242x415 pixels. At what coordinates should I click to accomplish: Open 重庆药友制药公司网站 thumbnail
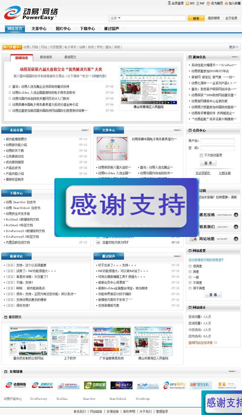(28, 341)
